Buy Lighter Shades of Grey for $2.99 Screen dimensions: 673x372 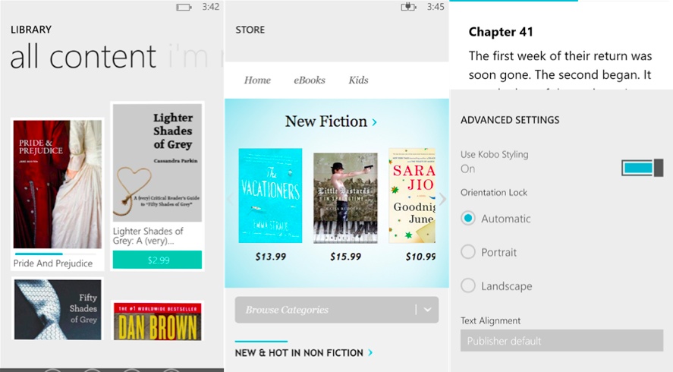point(157,260)
